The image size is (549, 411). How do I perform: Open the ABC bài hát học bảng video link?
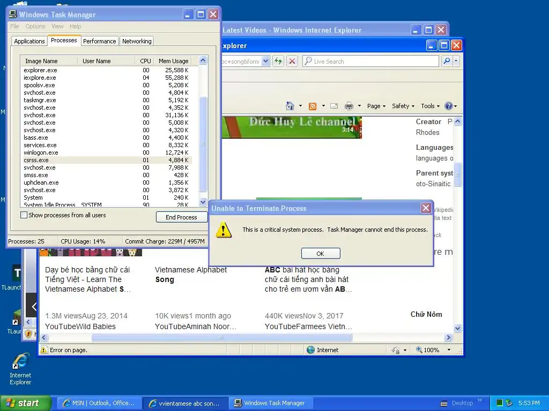pos(308,279)
